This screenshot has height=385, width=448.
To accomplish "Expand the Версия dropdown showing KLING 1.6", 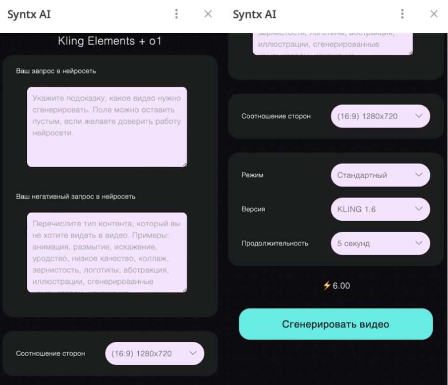I will (x=380, y=209).
